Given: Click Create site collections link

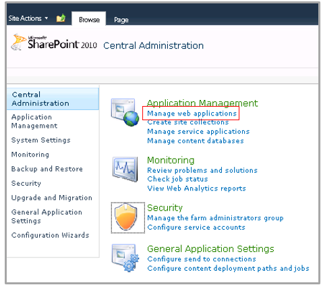Looking at the screenshot, I should click(188, 122).
